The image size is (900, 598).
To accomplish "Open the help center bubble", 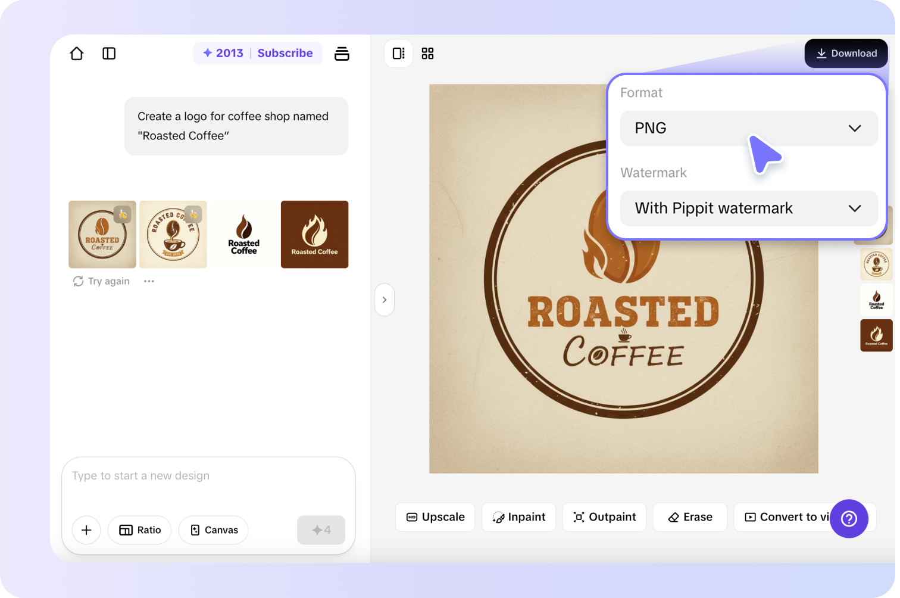I will pyautogui.click(x=849, y=519).
